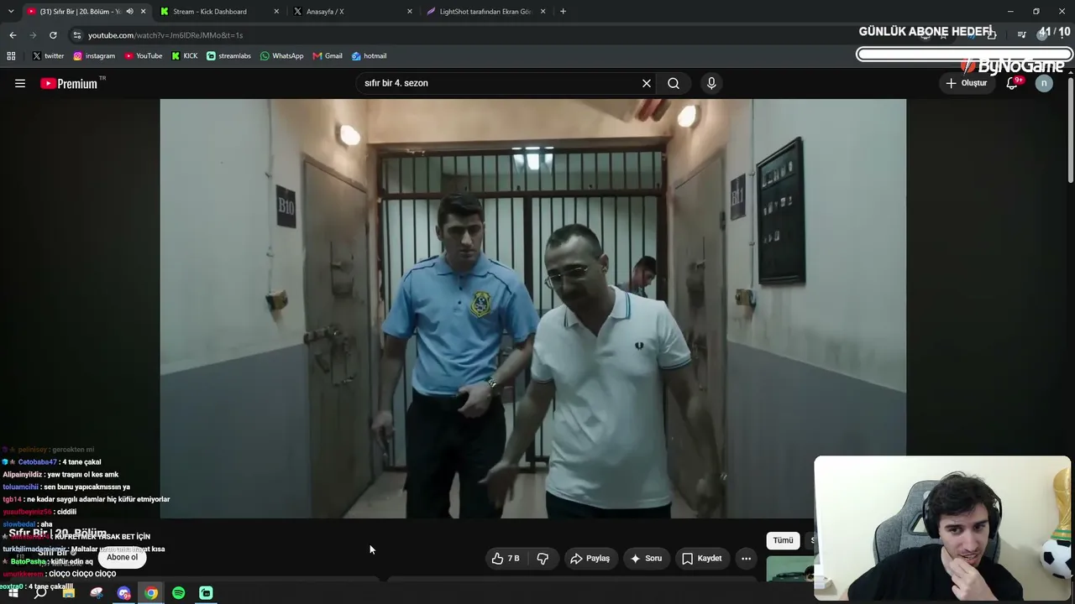The width and height of the screenshot is (1075, 604).
Task: Open the instagram bookmark
Action: point(94,56)
